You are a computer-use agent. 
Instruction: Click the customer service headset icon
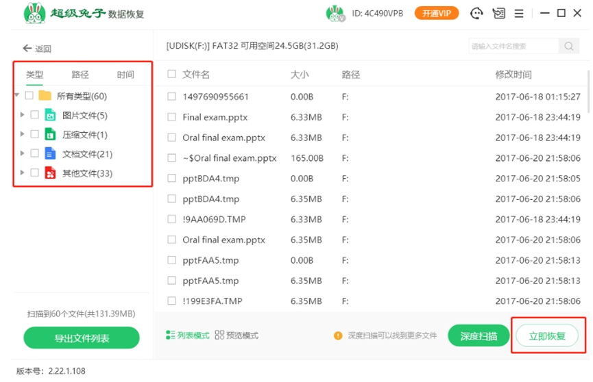(476, 13)
